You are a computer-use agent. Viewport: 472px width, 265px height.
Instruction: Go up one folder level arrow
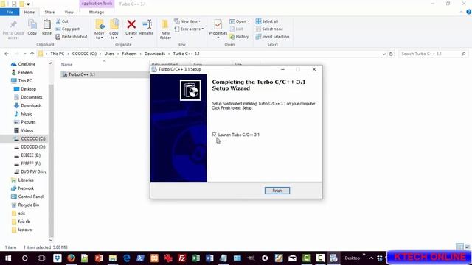tap(32, 54)
